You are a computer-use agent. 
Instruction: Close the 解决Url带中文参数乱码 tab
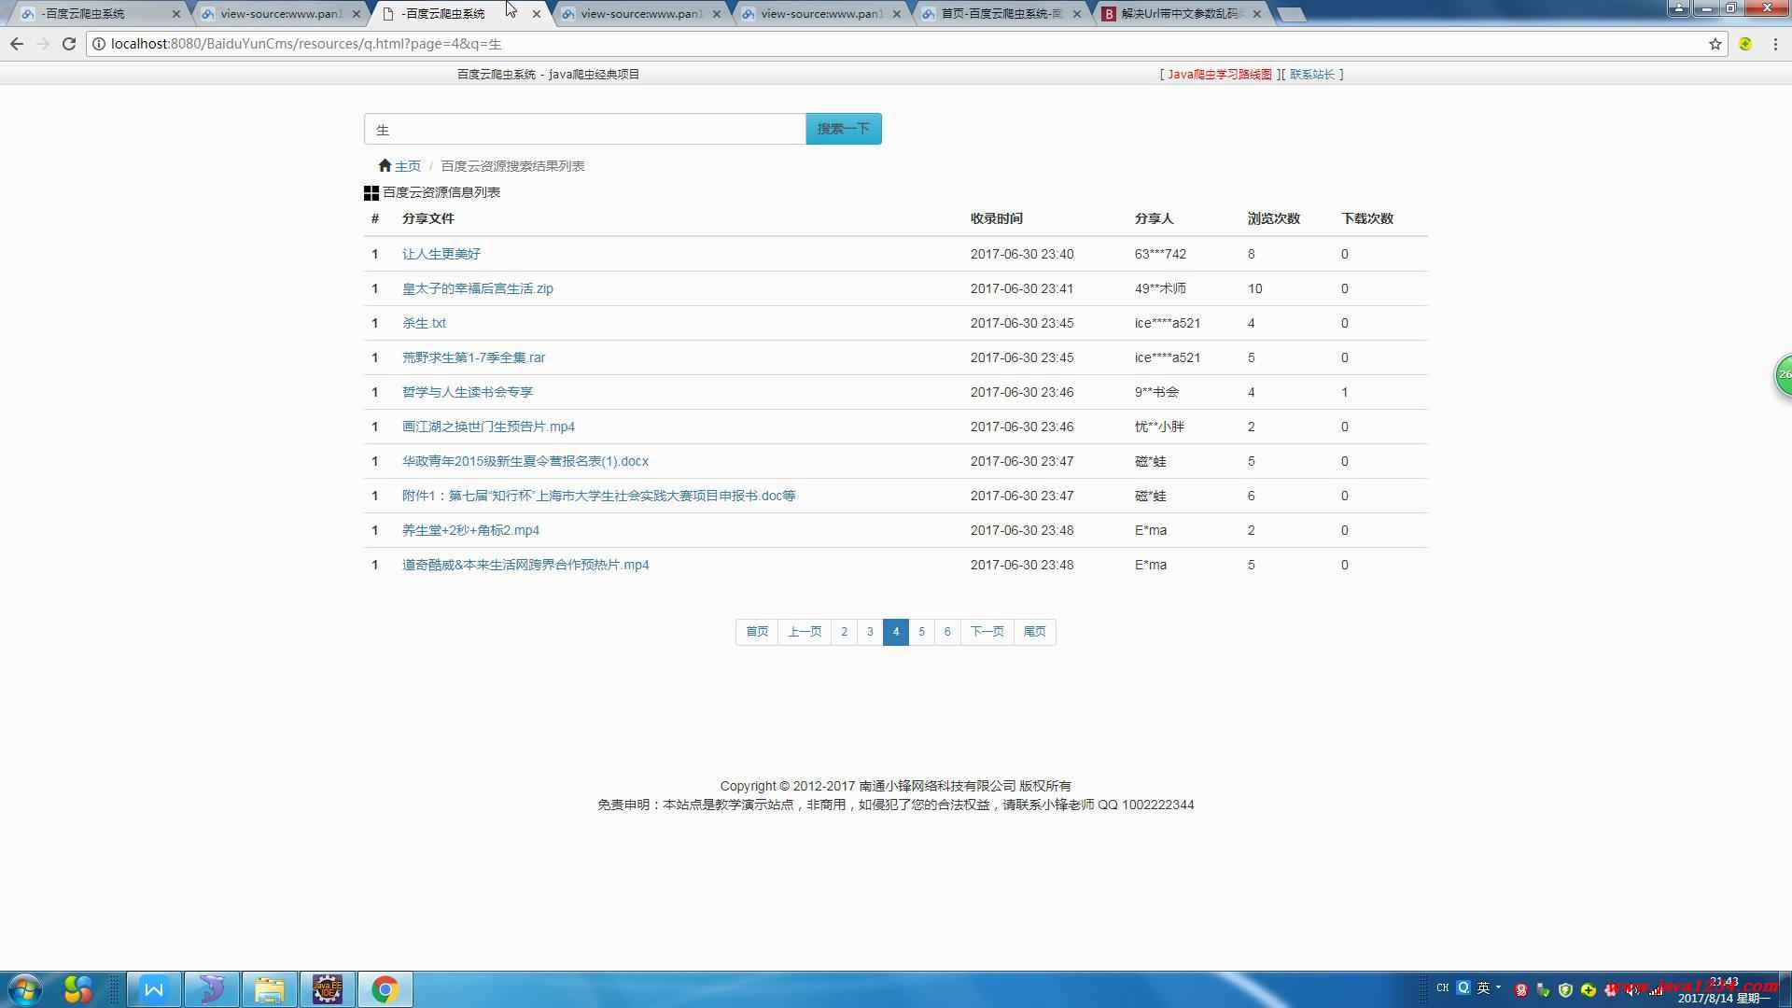coord(1256,14)
